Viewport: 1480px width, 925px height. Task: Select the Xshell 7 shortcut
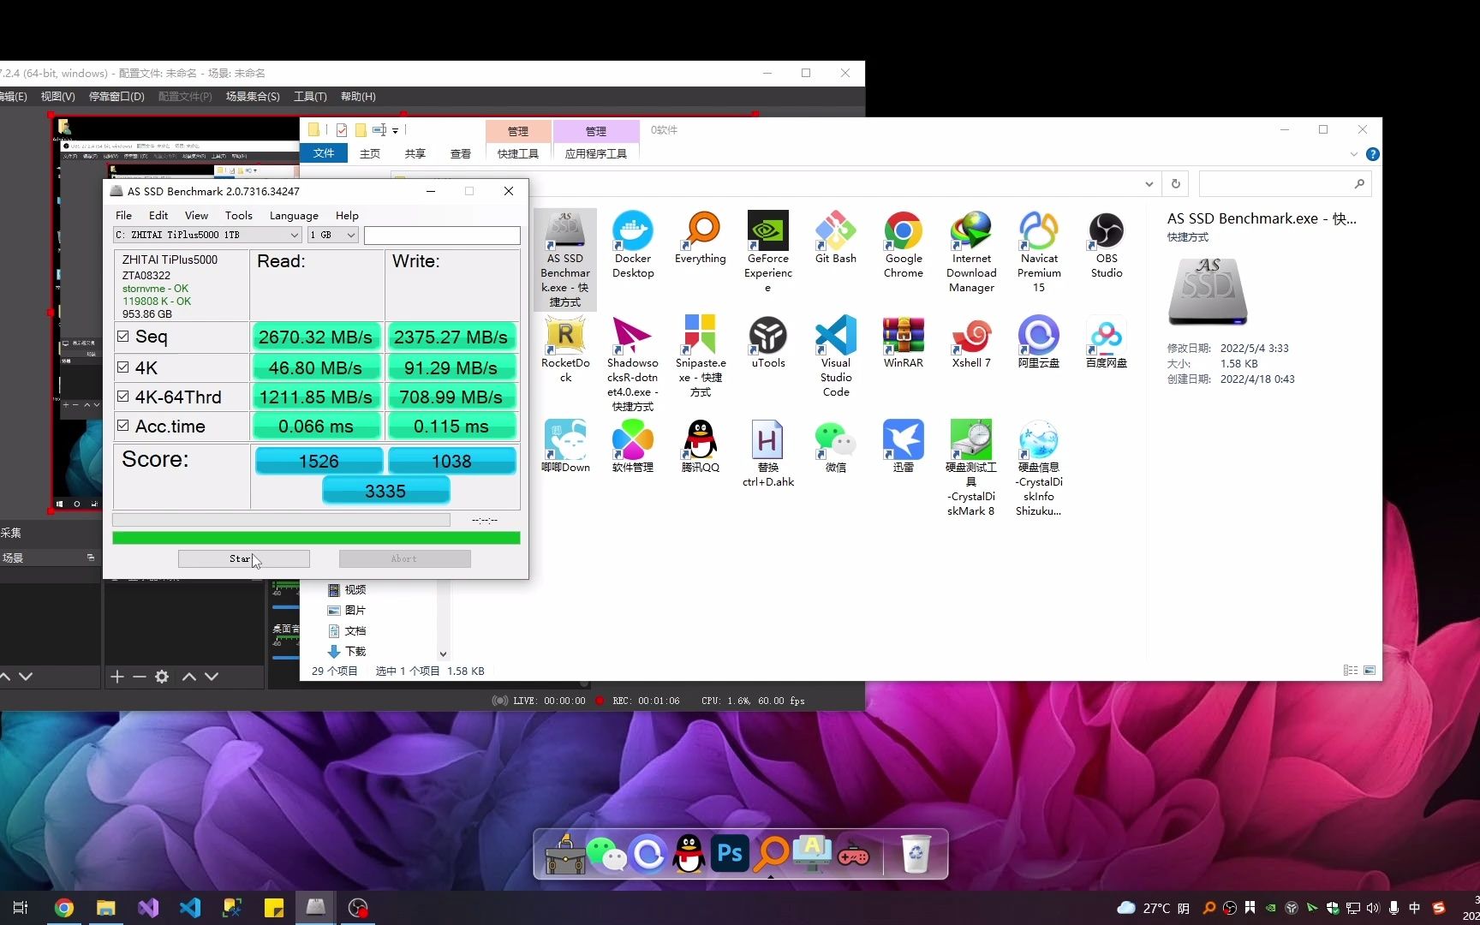[x=971, y=343]
